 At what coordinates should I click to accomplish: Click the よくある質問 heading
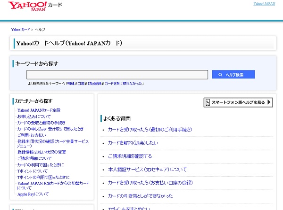tap(117, 119)
